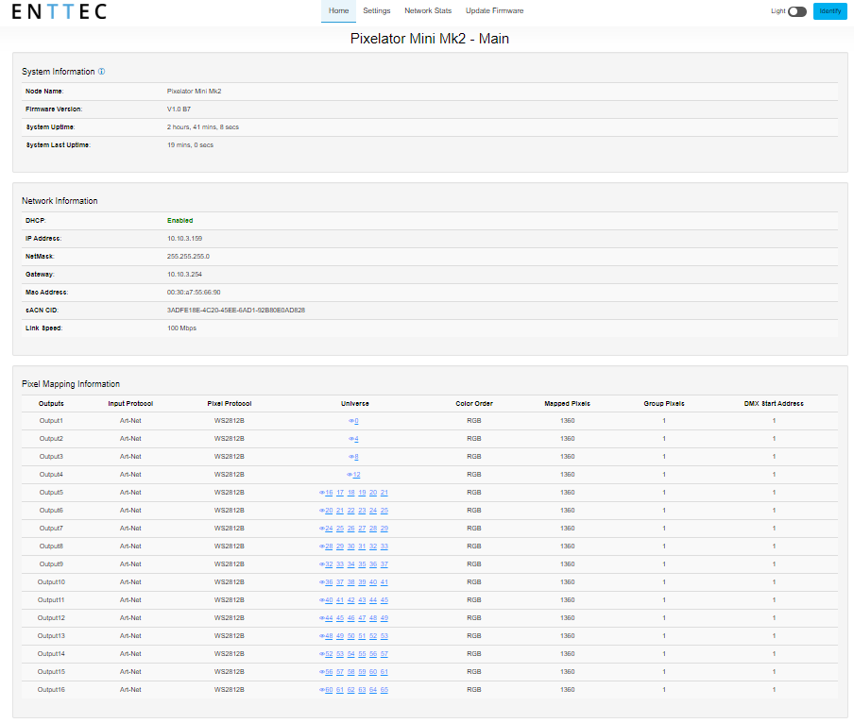Click the system uptime value

pyautogui.click(x=203, y=127)
